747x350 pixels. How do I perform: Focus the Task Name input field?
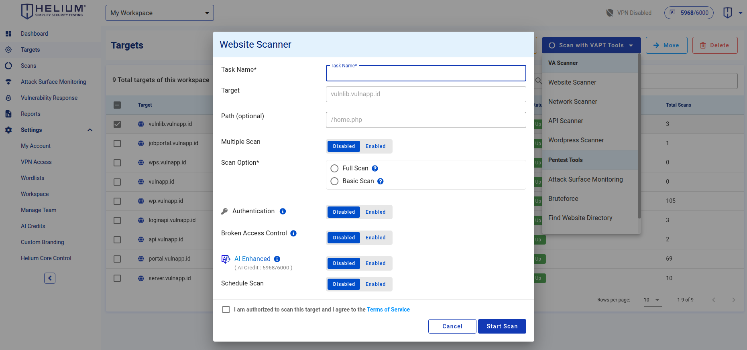[x=426, y=73]
